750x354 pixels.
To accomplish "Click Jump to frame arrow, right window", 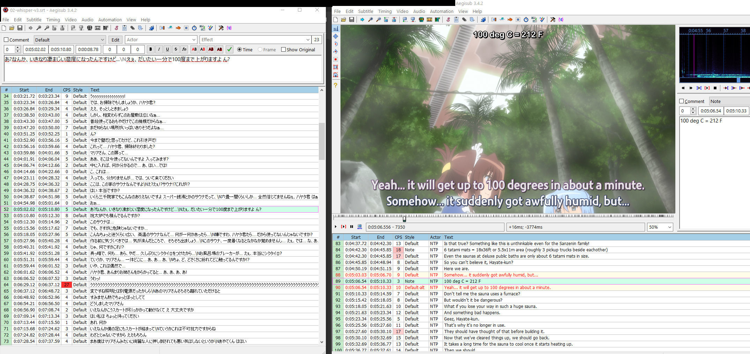I will pos(362,20).
